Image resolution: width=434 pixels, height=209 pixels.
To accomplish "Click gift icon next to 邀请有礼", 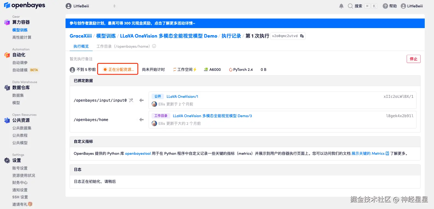I will [30, 204].
